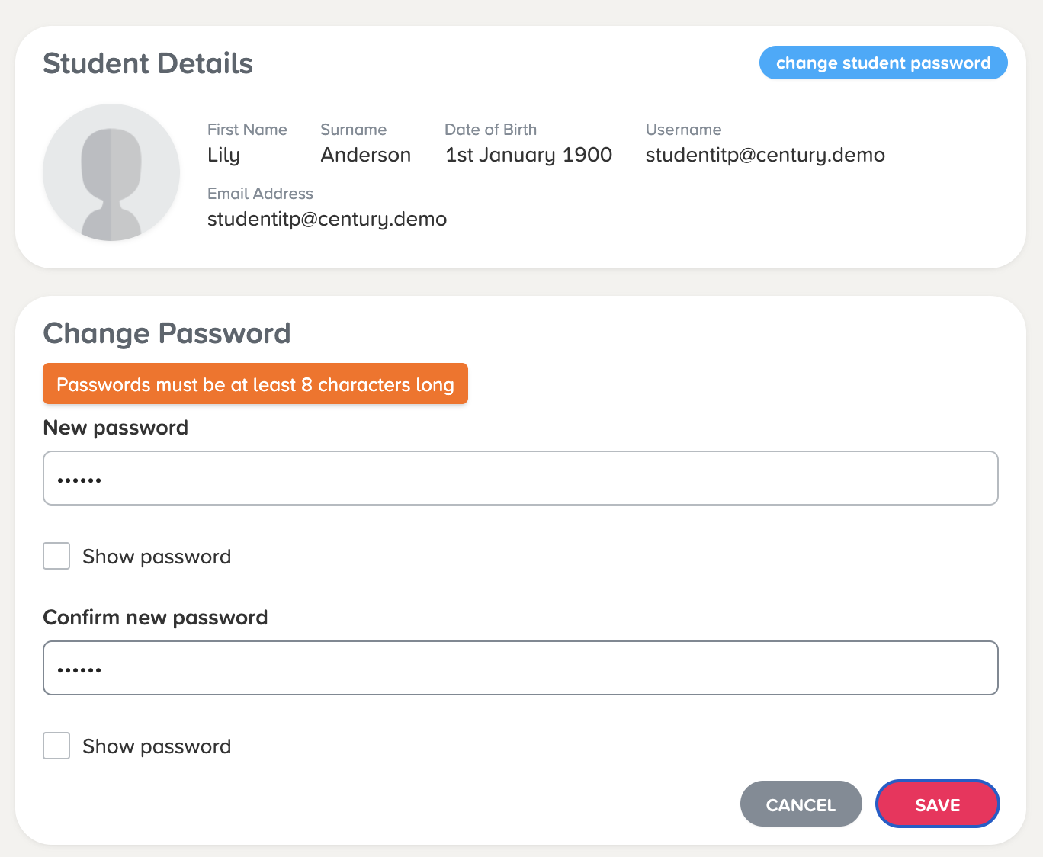Screen dimensions: 1043x857
Task: Enable Show password under Confirm new password
Action: pyautogui.click(x=56, y=746)
